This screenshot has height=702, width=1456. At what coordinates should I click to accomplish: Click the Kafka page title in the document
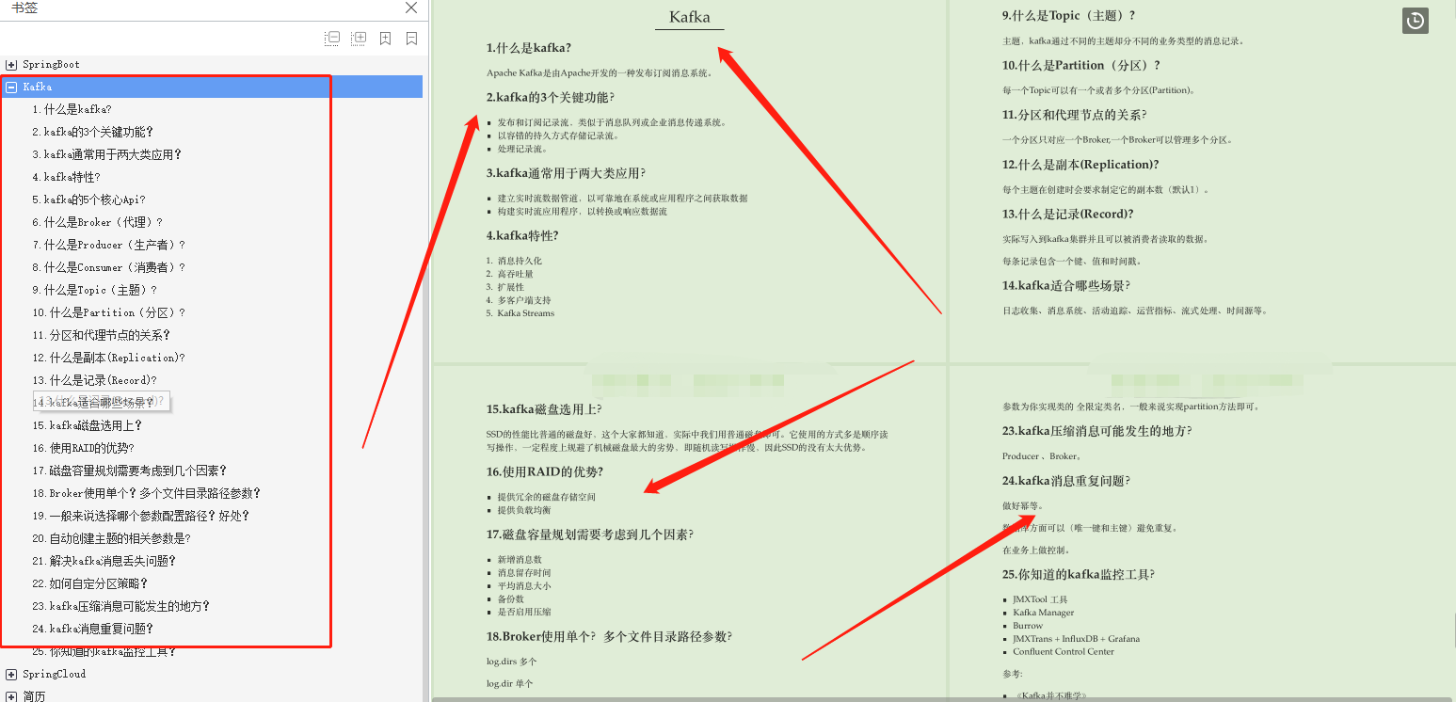(690, 17)
